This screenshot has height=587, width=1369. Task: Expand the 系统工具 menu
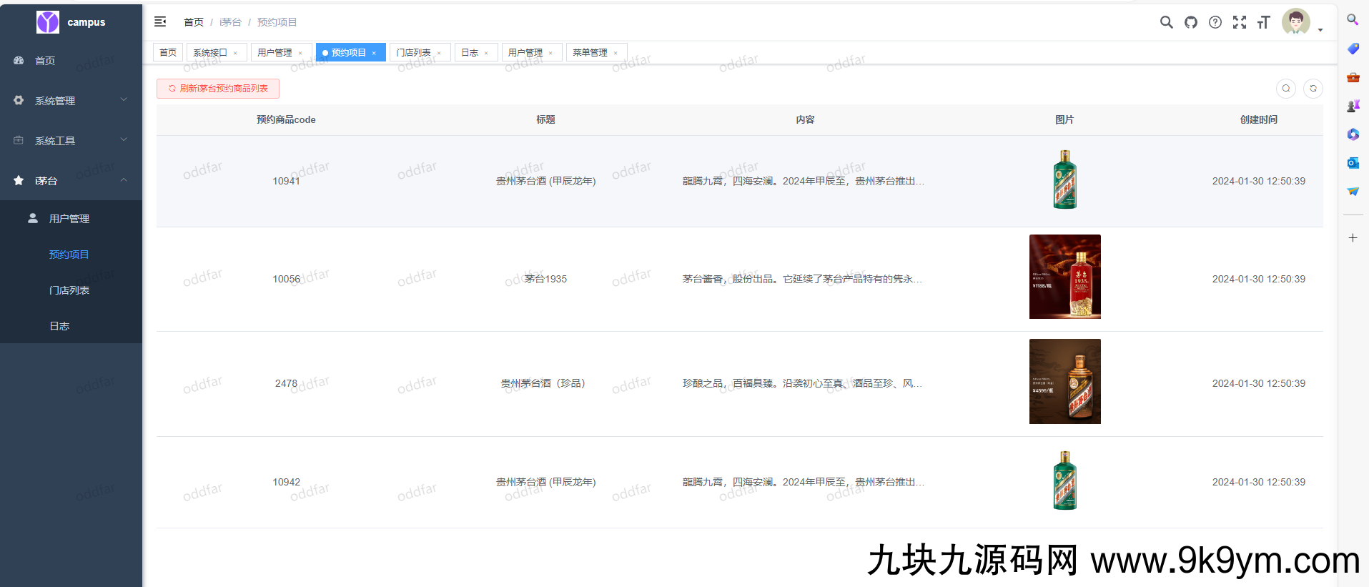[x=71, y=141]
